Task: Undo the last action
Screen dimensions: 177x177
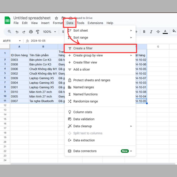Action: 17,32
